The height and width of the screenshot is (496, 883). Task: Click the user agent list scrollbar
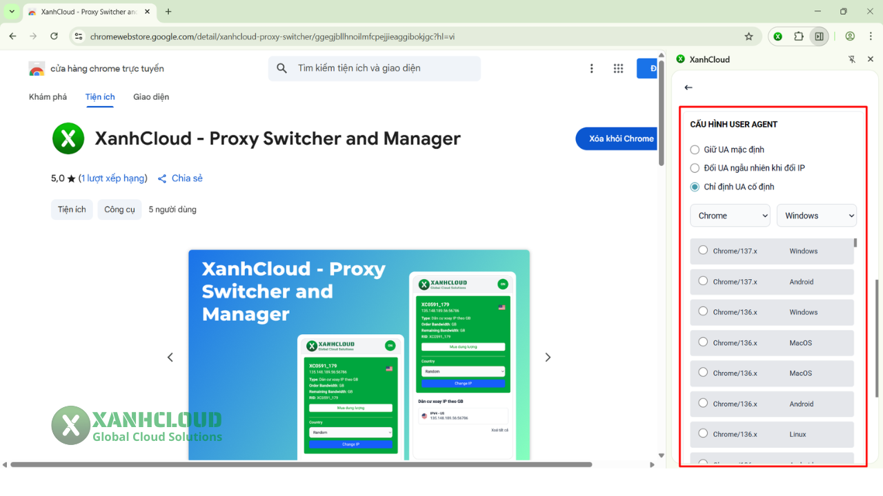(855, 242)
